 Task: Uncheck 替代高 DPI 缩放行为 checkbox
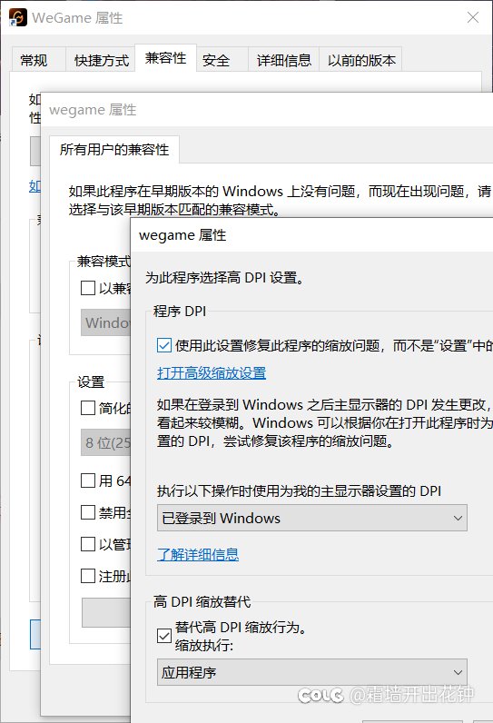[x=164, y=636]
